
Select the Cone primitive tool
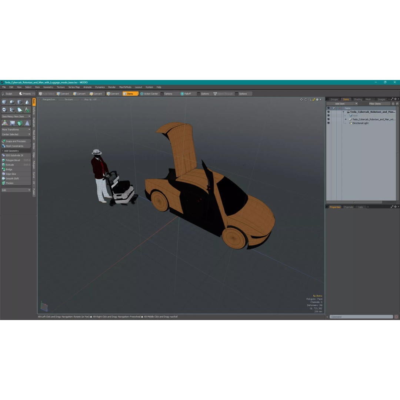point(27,102)
